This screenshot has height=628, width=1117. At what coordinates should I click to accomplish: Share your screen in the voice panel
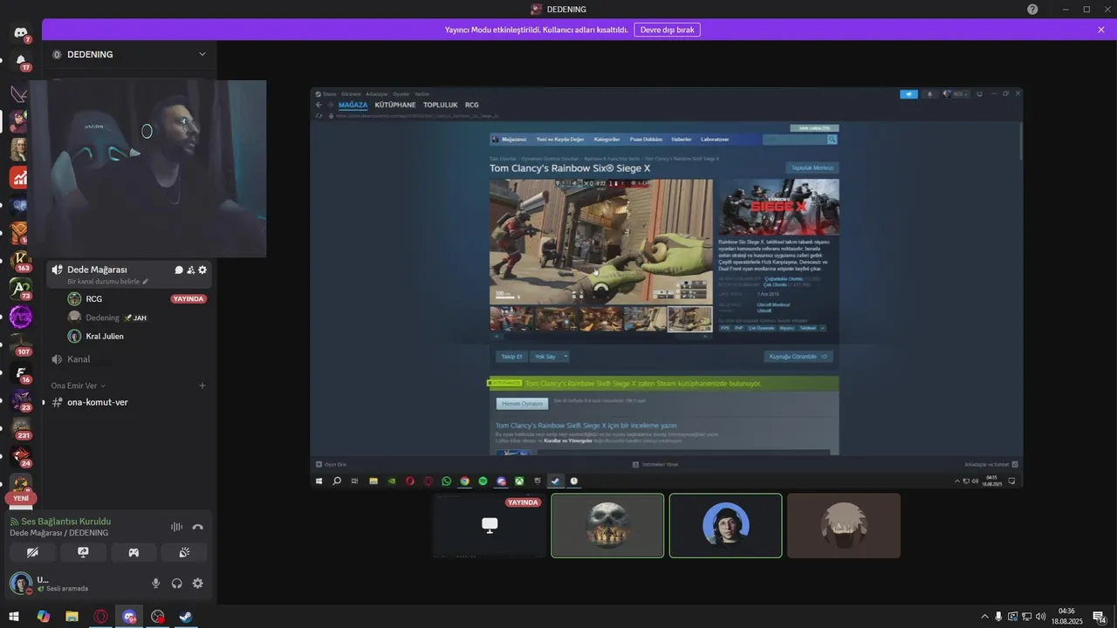click(84, 552)
